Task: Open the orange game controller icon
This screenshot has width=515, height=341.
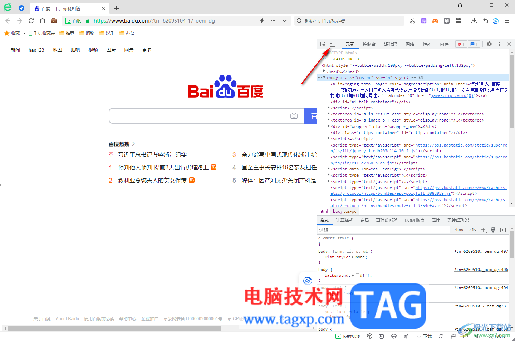Action: [435, 21]
